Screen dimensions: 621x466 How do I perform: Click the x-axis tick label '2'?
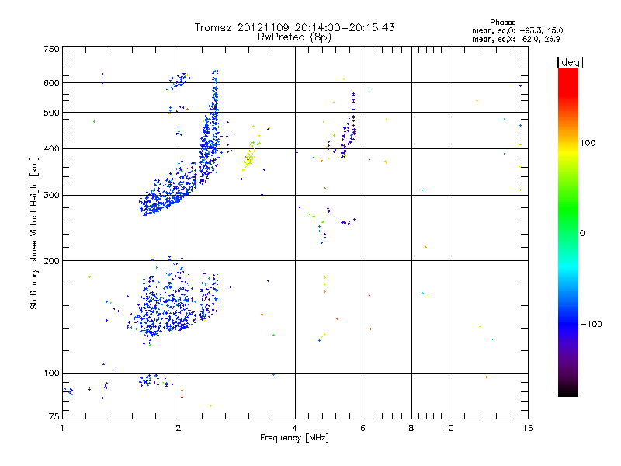(x=179, y=428)
